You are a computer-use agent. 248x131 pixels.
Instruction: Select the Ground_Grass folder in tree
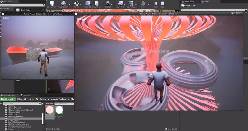13,121
